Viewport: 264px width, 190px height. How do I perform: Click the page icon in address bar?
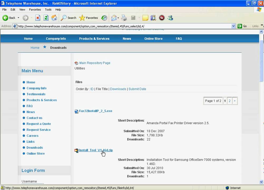pyautogui.click(x=15, y=26)
